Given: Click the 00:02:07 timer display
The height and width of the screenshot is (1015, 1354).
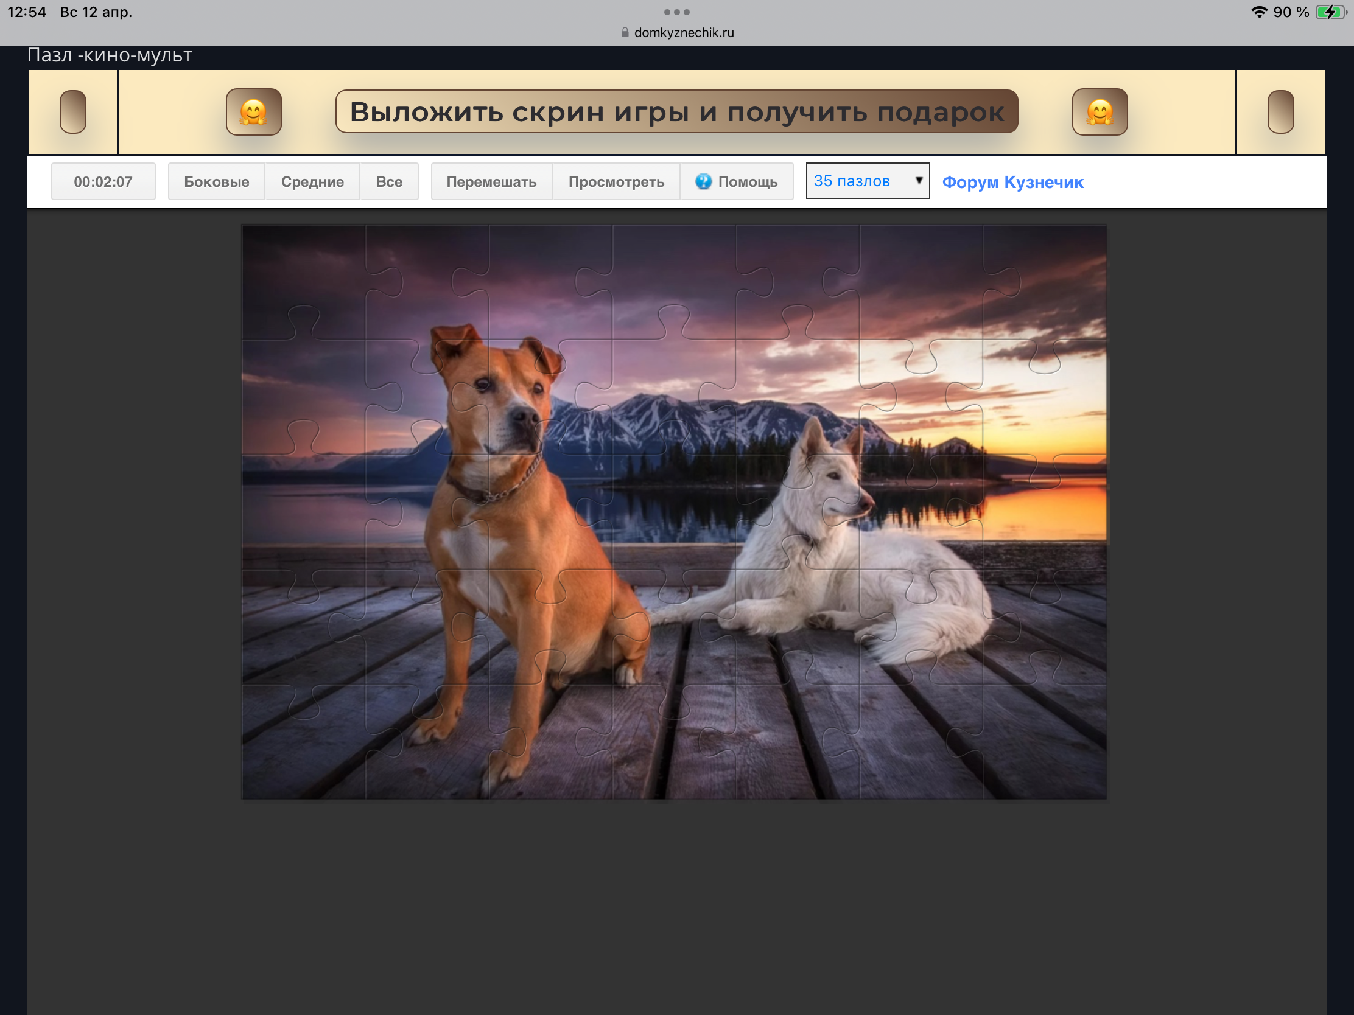Looking at the screenshot, I should click(x=103, y=182).
